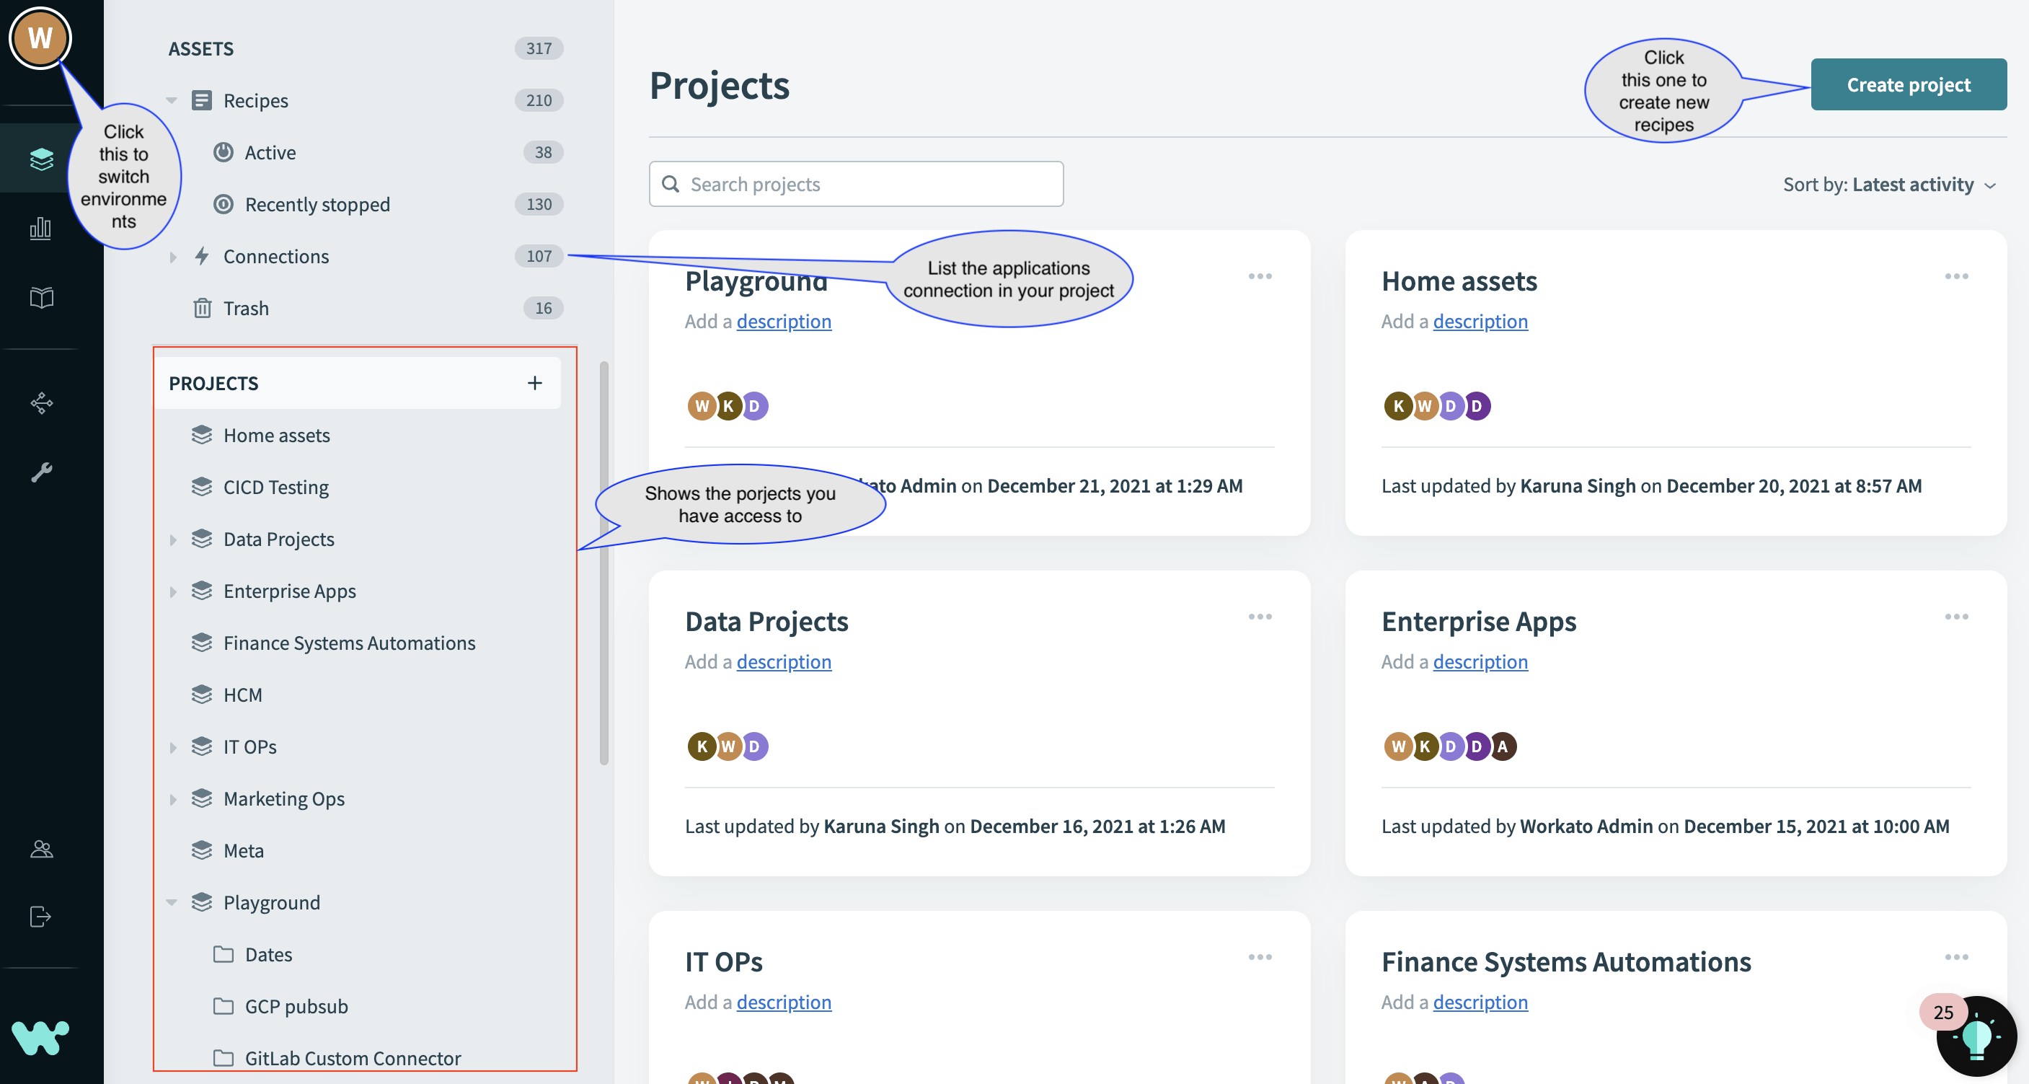Open the options menu on IT OPs card
Viewport: 2029px width, 1084px height.
coord(1259,957)
